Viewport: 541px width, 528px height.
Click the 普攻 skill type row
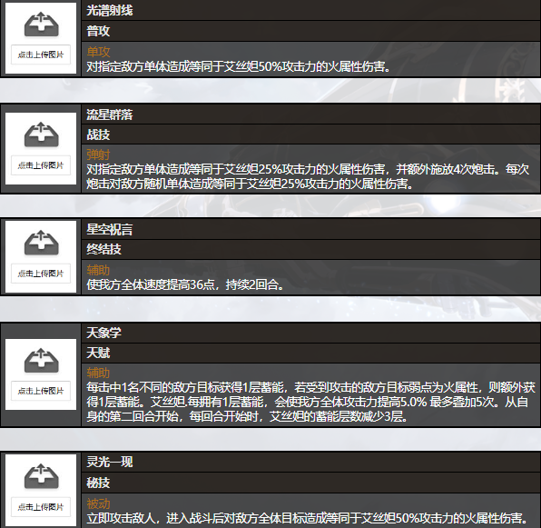310,31
